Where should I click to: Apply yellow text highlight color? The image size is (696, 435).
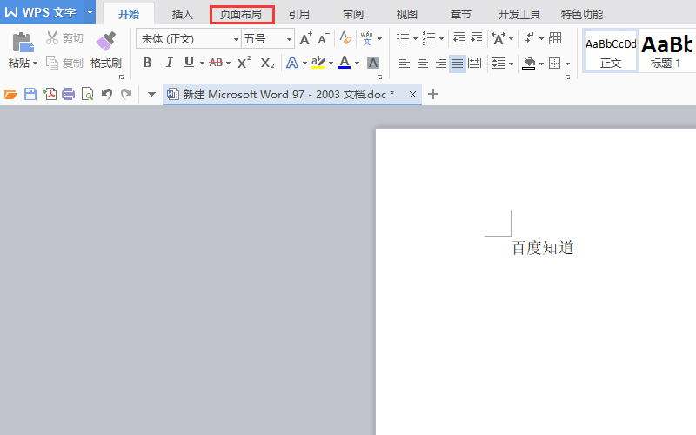[318, 63]
